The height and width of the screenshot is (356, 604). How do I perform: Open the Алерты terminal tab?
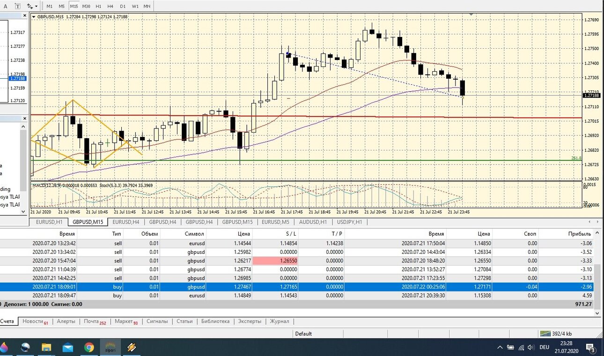[66, 321]
